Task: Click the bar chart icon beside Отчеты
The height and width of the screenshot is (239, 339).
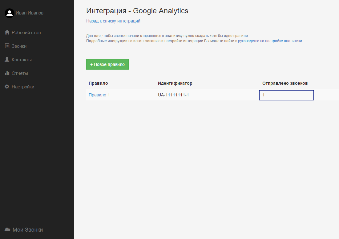Action: click(x=7, y=73)
